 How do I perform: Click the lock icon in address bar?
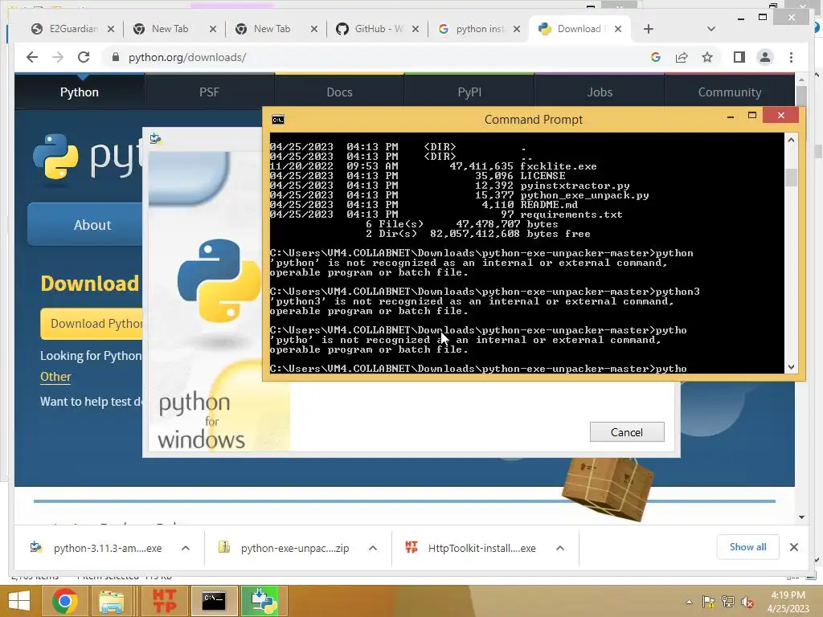pyautogui.click(x=116, y=57)
